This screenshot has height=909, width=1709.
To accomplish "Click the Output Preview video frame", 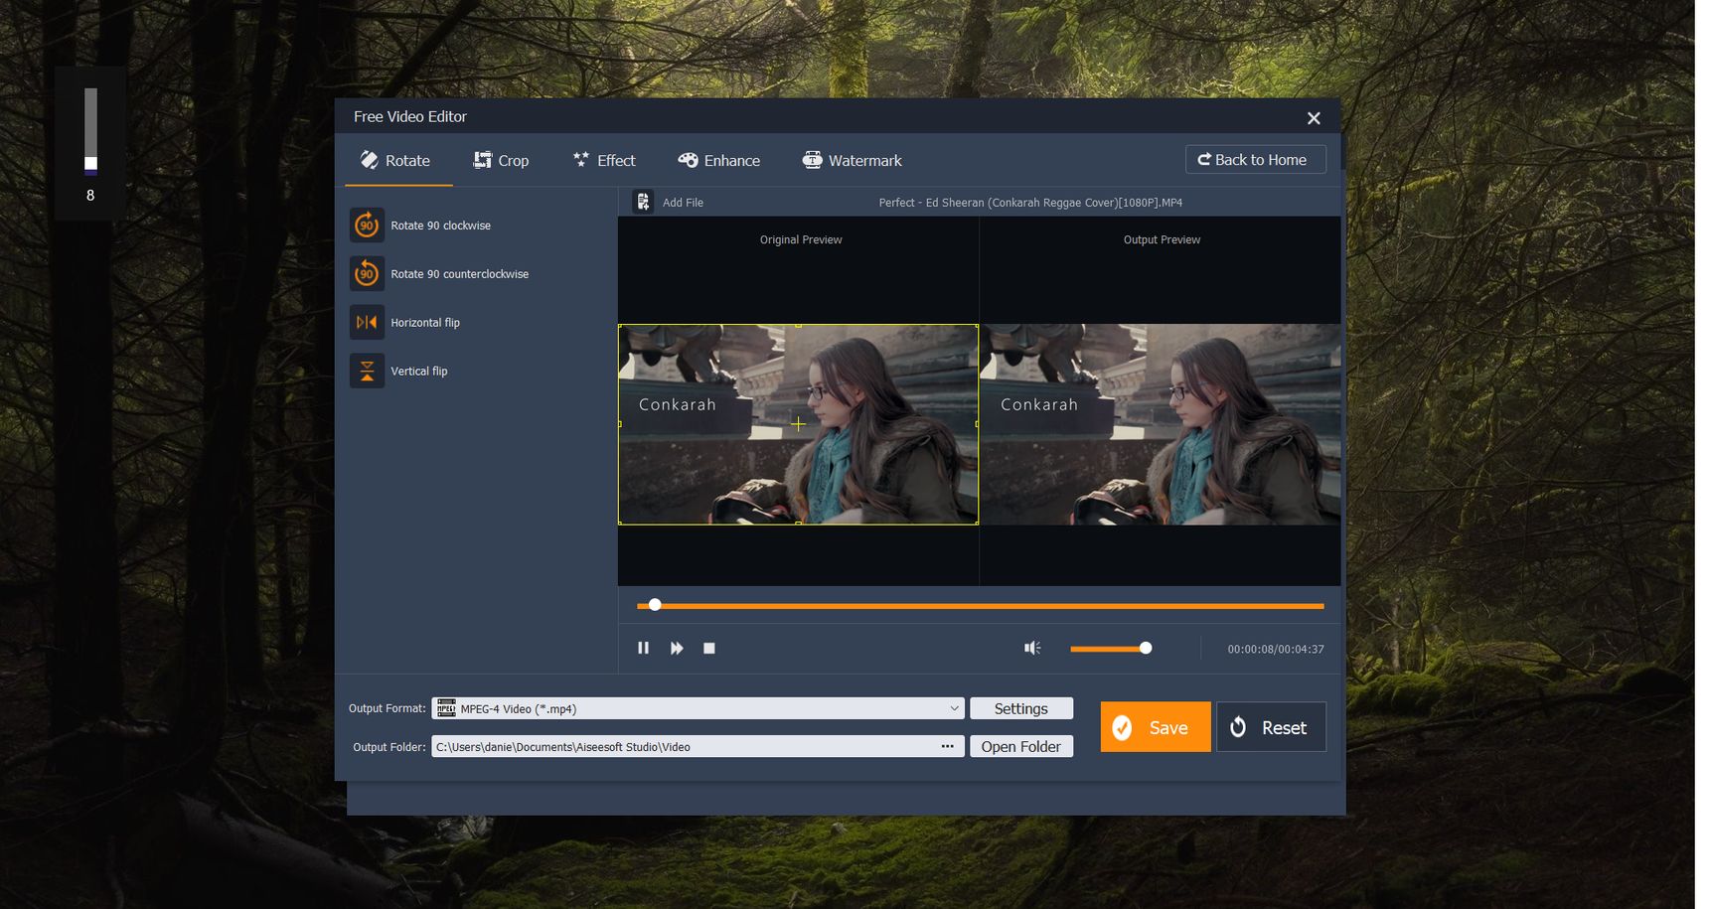I will (1161, 424).
